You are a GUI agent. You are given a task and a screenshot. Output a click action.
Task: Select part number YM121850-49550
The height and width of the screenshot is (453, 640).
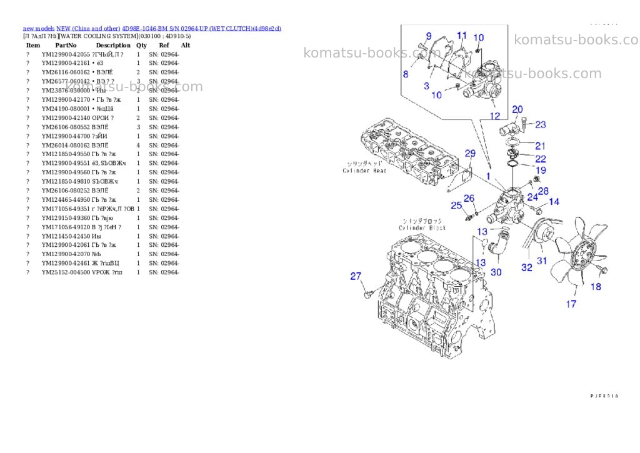pos(66,154)
